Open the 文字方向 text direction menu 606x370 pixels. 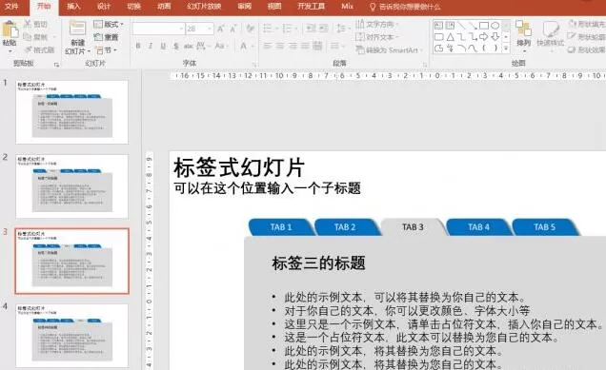376,24
